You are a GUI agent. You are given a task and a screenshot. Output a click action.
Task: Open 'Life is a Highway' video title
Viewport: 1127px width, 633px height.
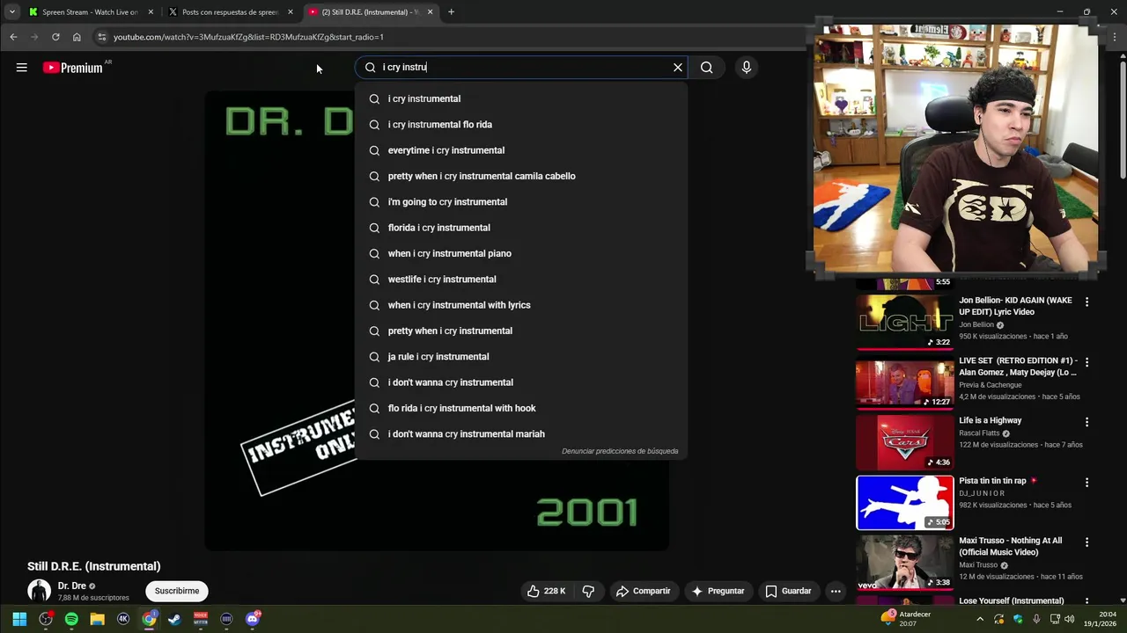tap(990, 420)
